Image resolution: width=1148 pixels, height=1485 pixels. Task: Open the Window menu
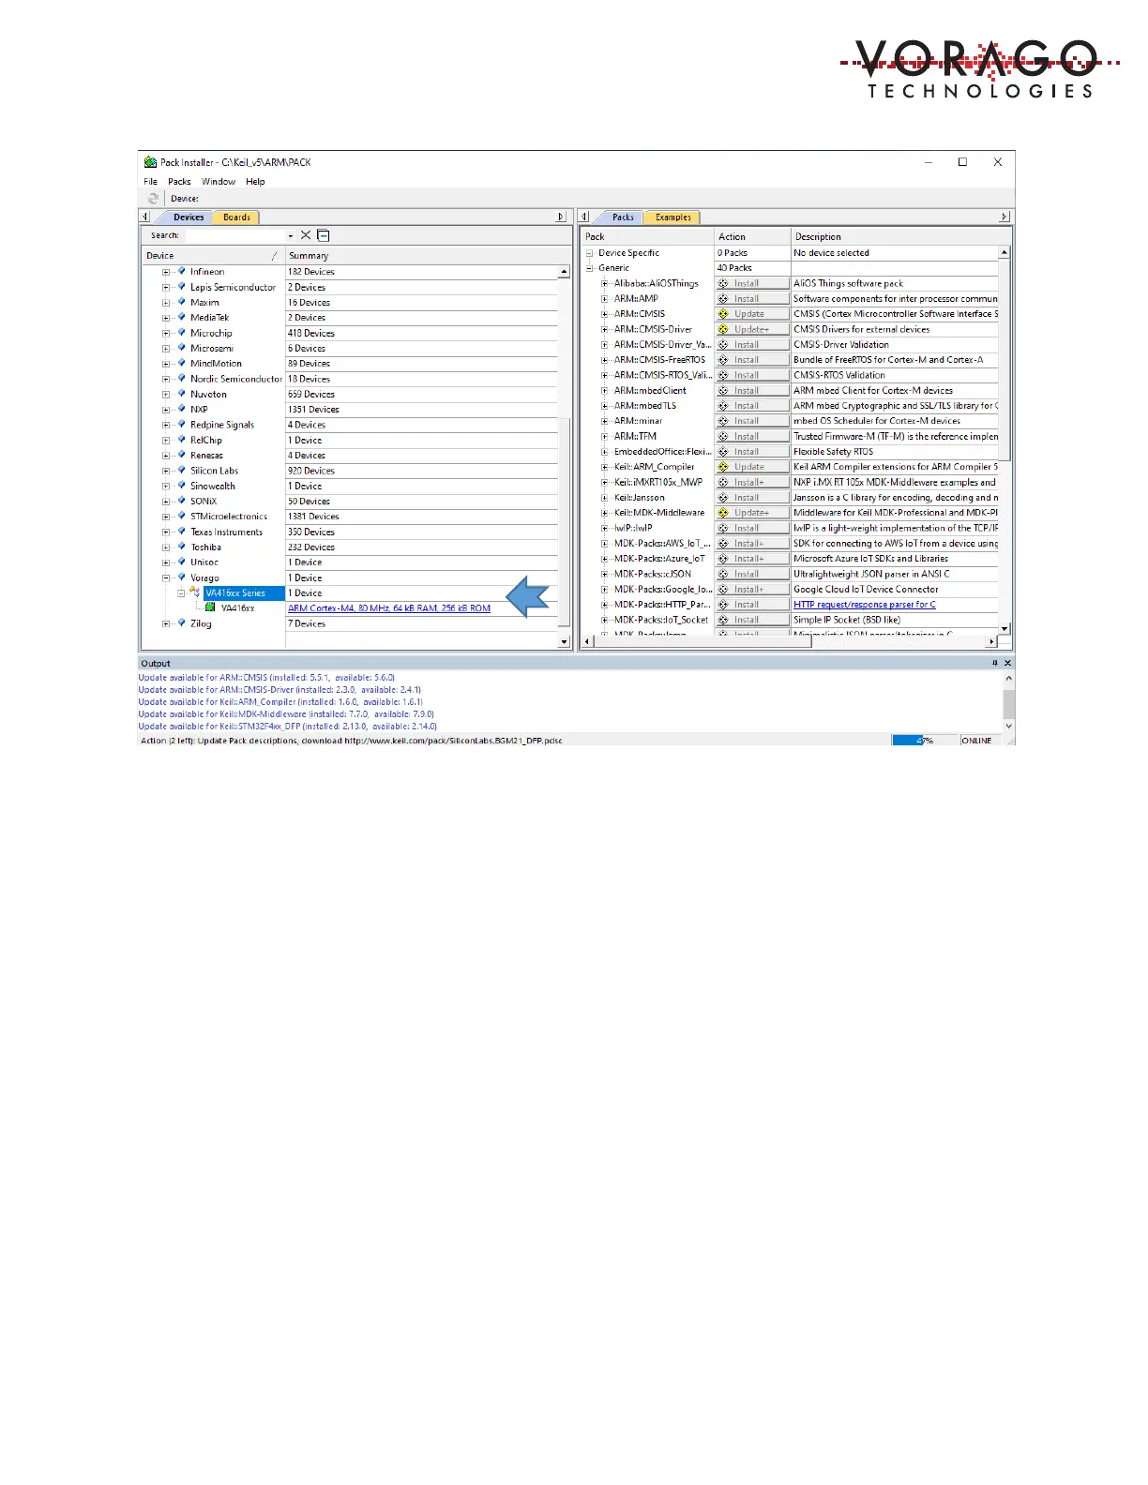(219, 182)
